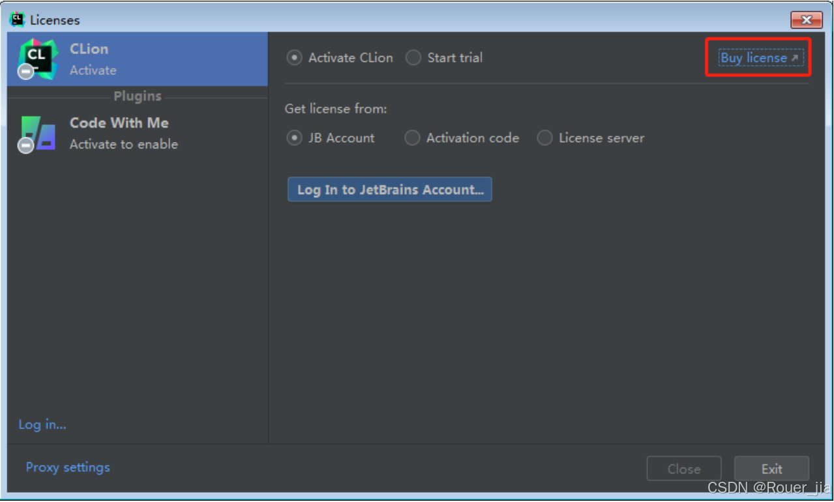Click the 'Get license from:' label
Screen dimensions: 834x502
(336, 109)
